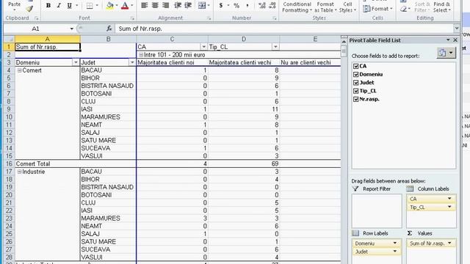Apply the fill color bucket
The height and width of the screenshot is (264, 470).
point(109,5)
